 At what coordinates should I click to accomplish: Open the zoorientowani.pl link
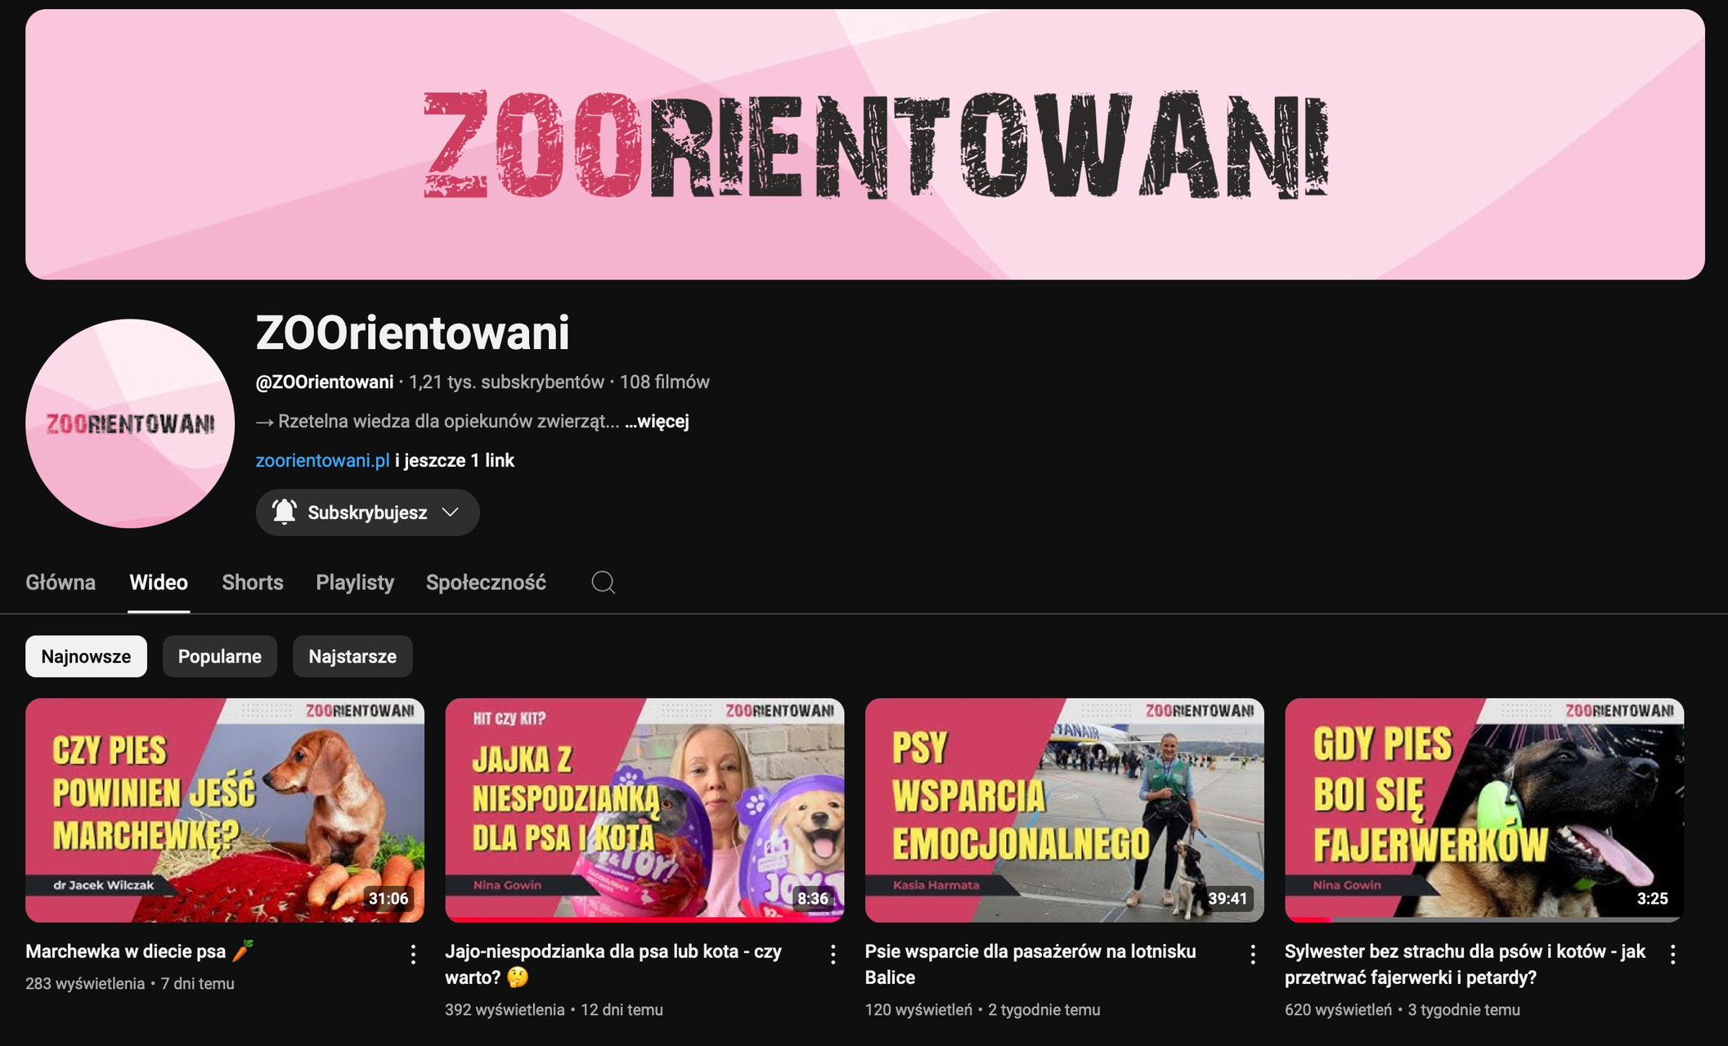click(x=322, y=460)
